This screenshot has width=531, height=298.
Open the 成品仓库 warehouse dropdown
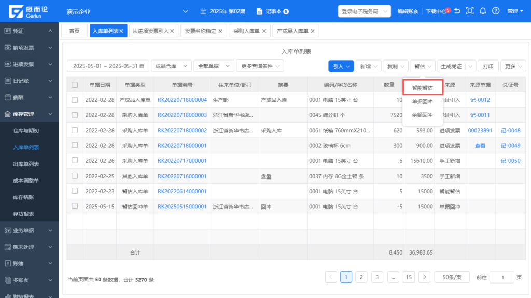pyautogui.click(x=171, y=66)
